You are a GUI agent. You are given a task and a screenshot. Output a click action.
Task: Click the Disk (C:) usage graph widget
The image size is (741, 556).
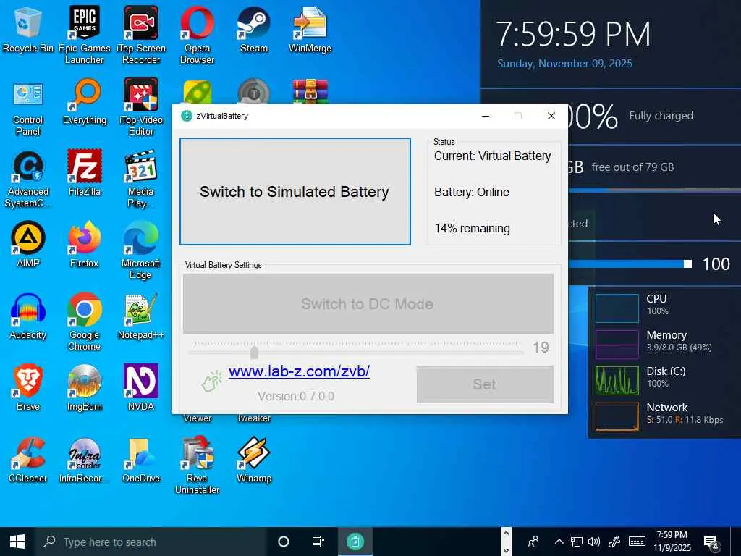[x=617, y=381]
